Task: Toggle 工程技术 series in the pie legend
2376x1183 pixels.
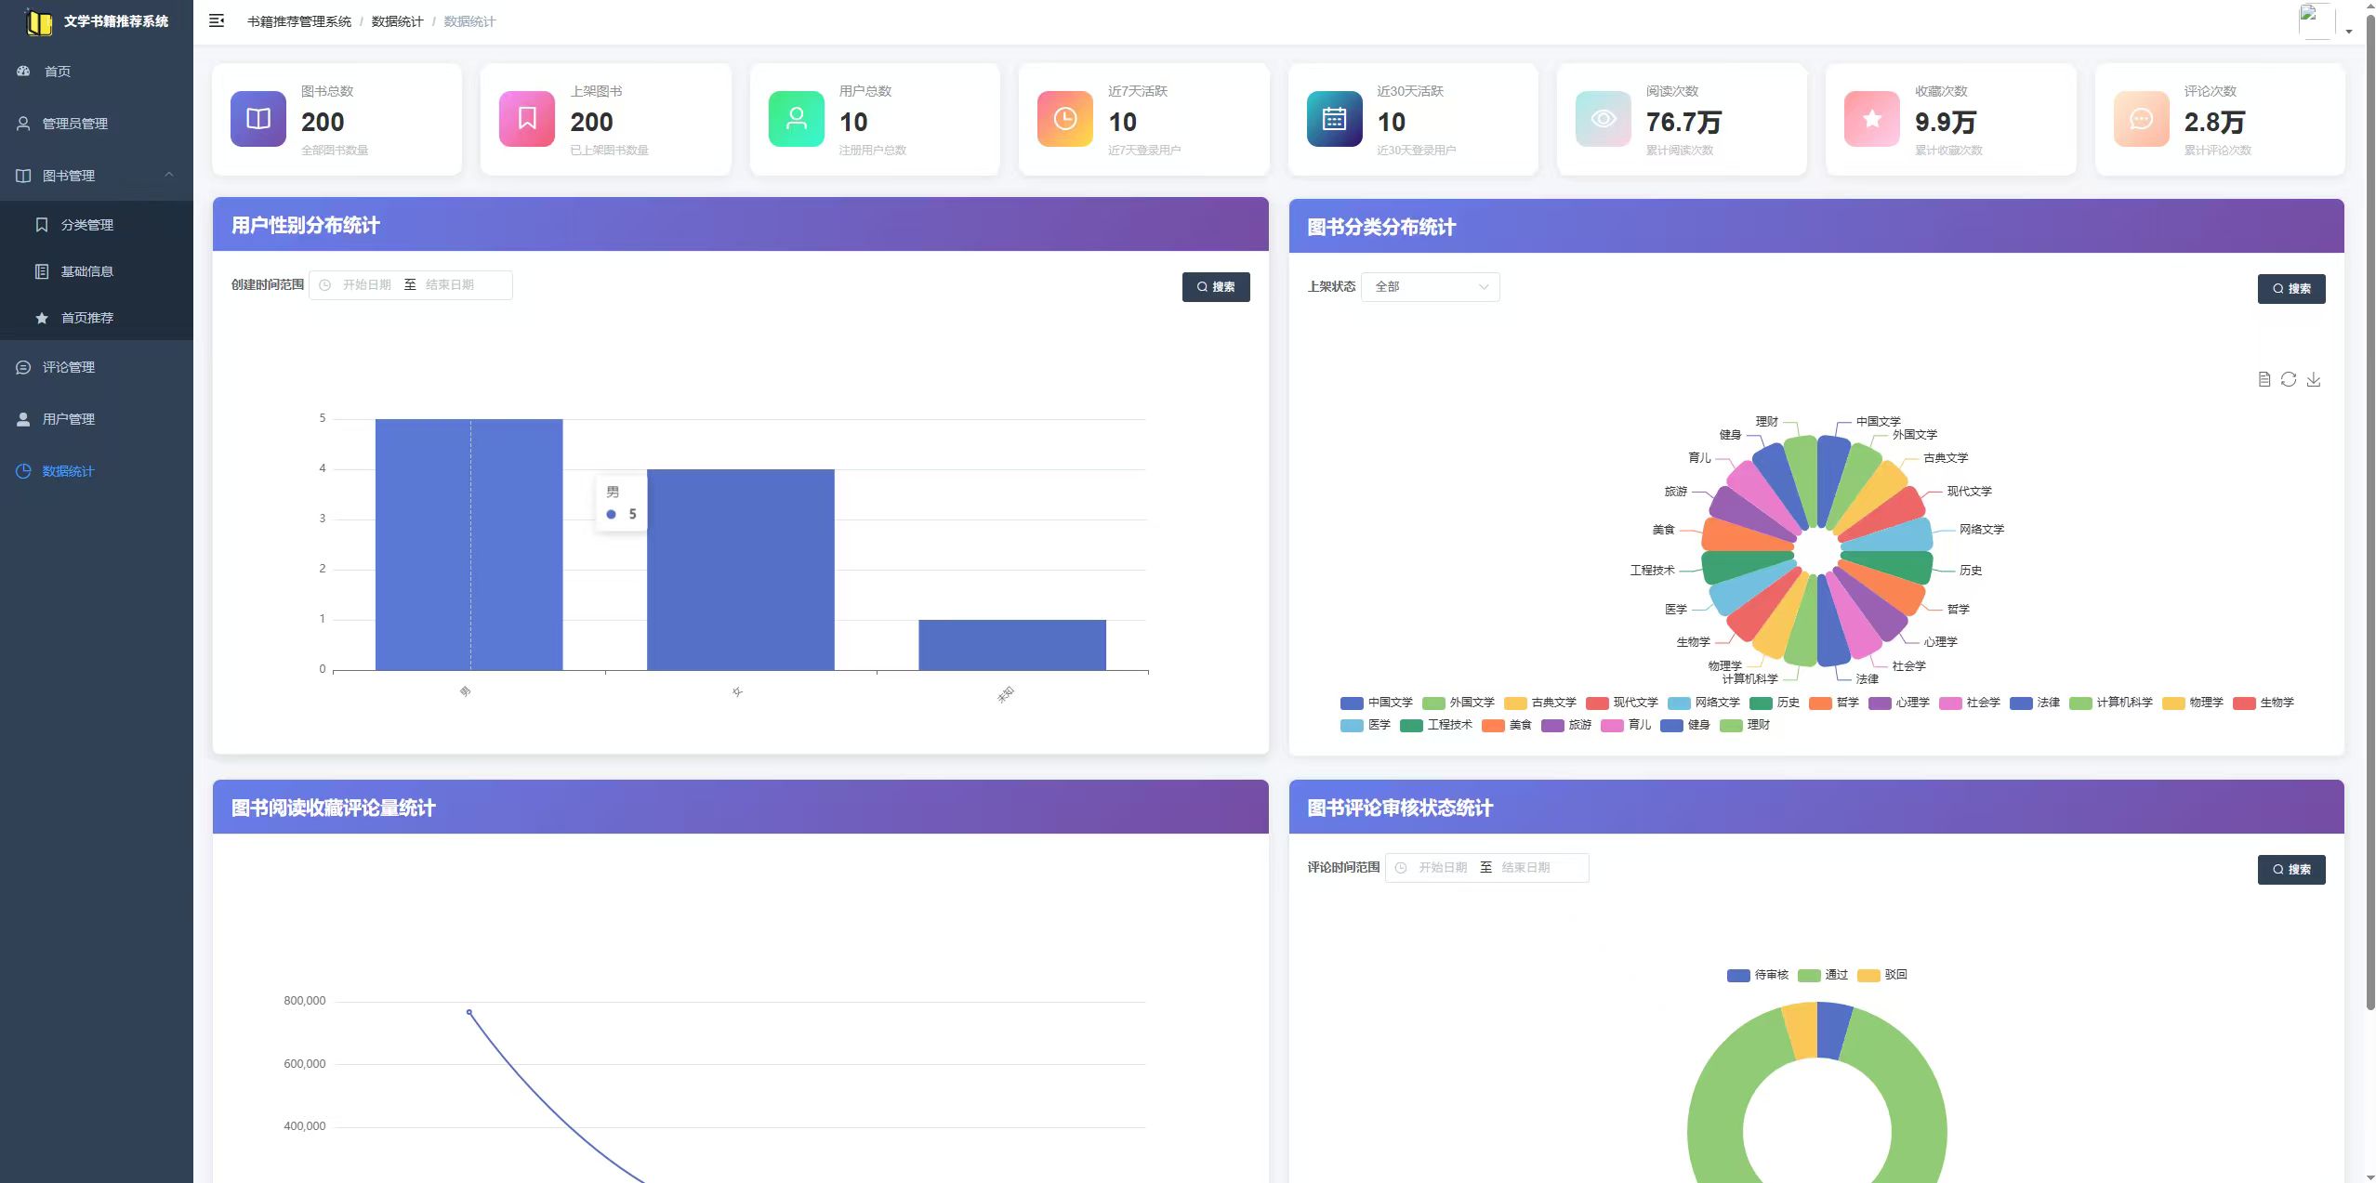Action: 1436,725
